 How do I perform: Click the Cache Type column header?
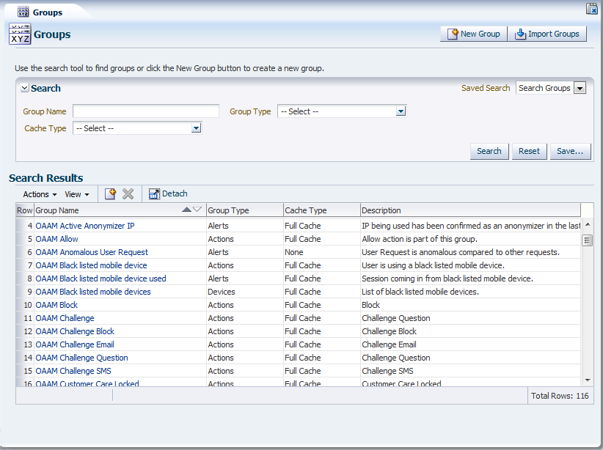(322, 210)
